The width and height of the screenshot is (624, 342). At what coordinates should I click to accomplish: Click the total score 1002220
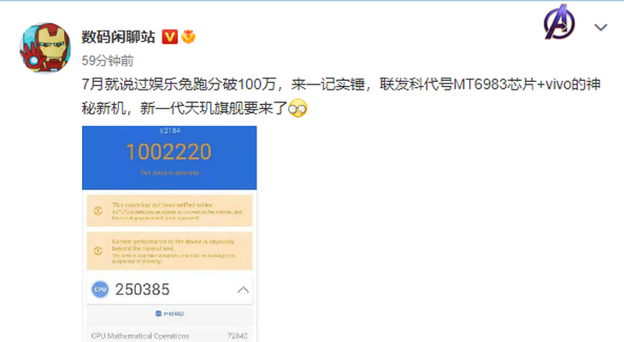click(168, 152)
